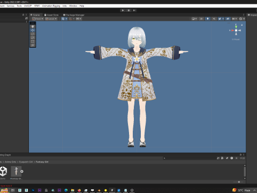The image size is (257, 193).
Task: Open the Pivot handle position dropdown
Action: tap(37, 19)
